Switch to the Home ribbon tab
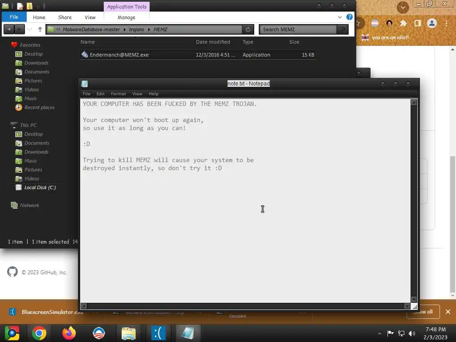The height and width of the screenshot is (342, 456). pos(39,17)
